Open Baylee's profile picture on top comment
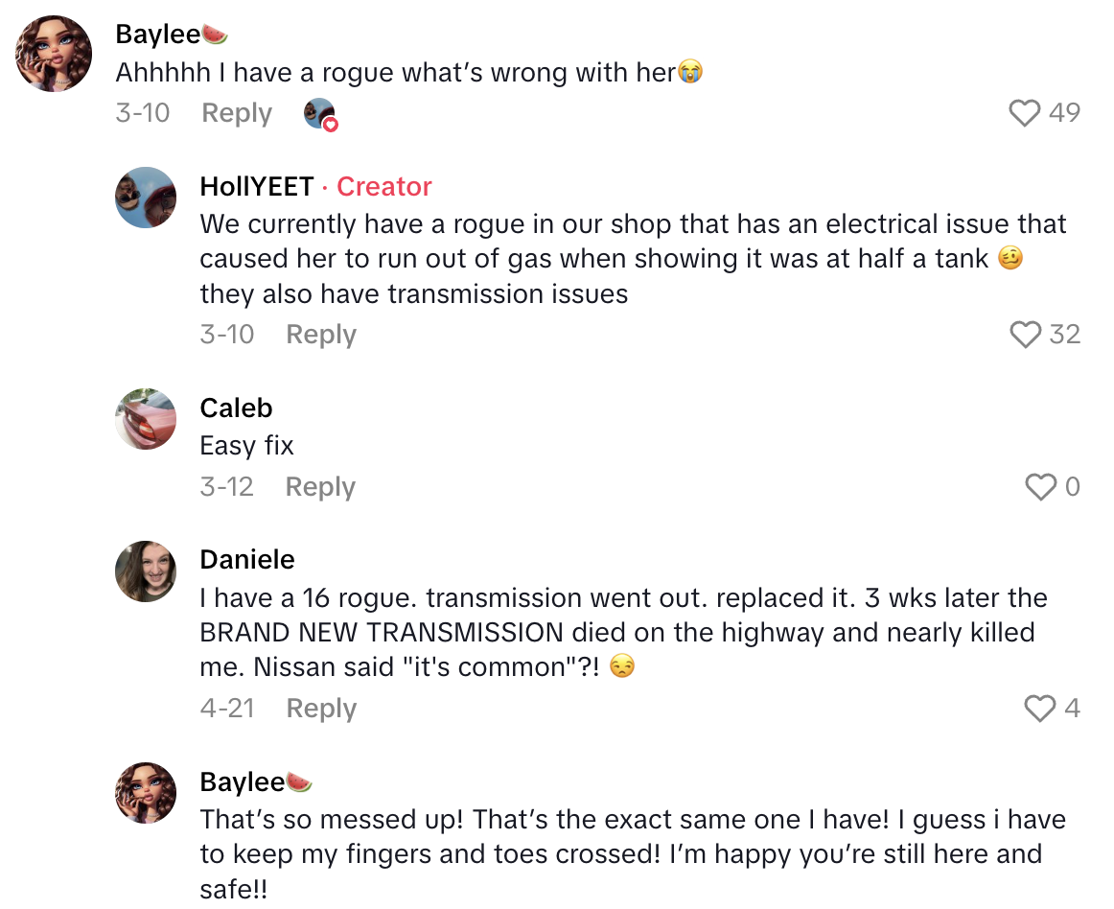This screenshot has height=909, width=1114. coord(54,54)
